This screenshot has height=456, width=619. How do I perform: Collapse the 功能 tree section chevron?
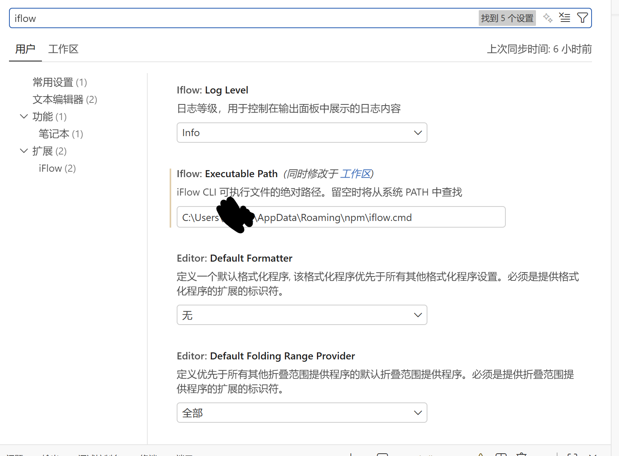click(x=24, y=117)
